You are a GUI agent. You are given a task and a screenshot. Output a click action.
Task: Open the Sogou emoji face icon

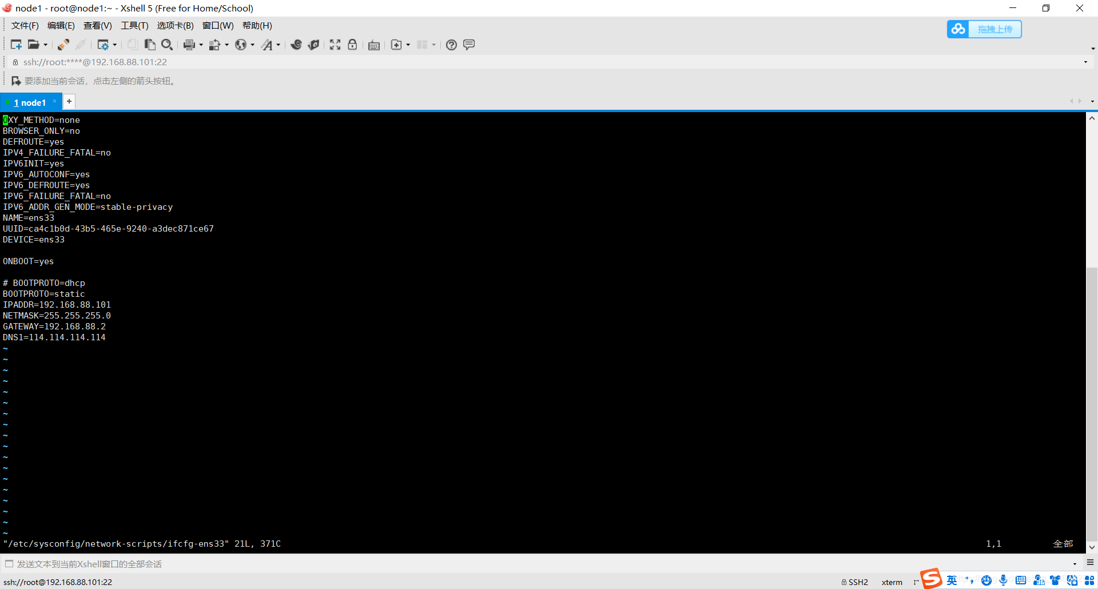[x=986, y=580]
